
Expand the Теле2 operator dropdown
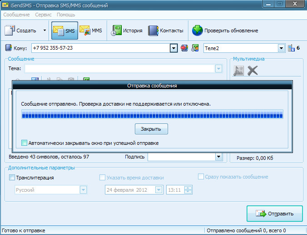point(281,48)
